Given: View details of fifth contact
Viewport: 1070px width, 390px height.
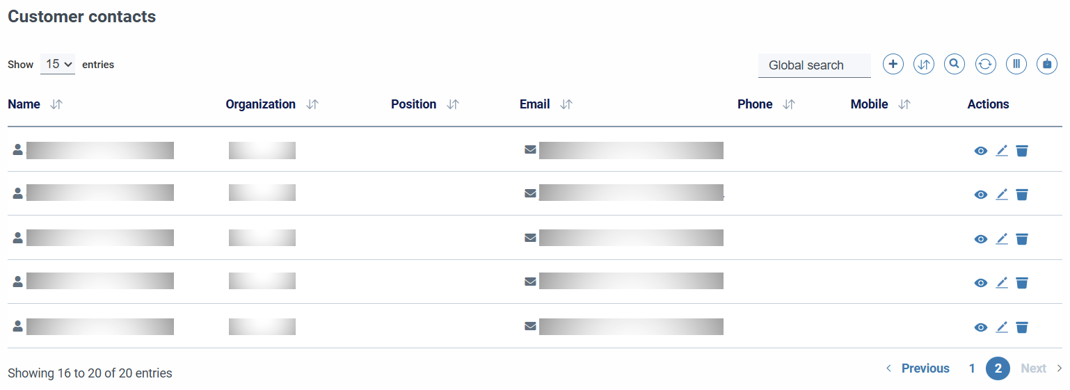Looking at the screenshot, I should (981, 327).
